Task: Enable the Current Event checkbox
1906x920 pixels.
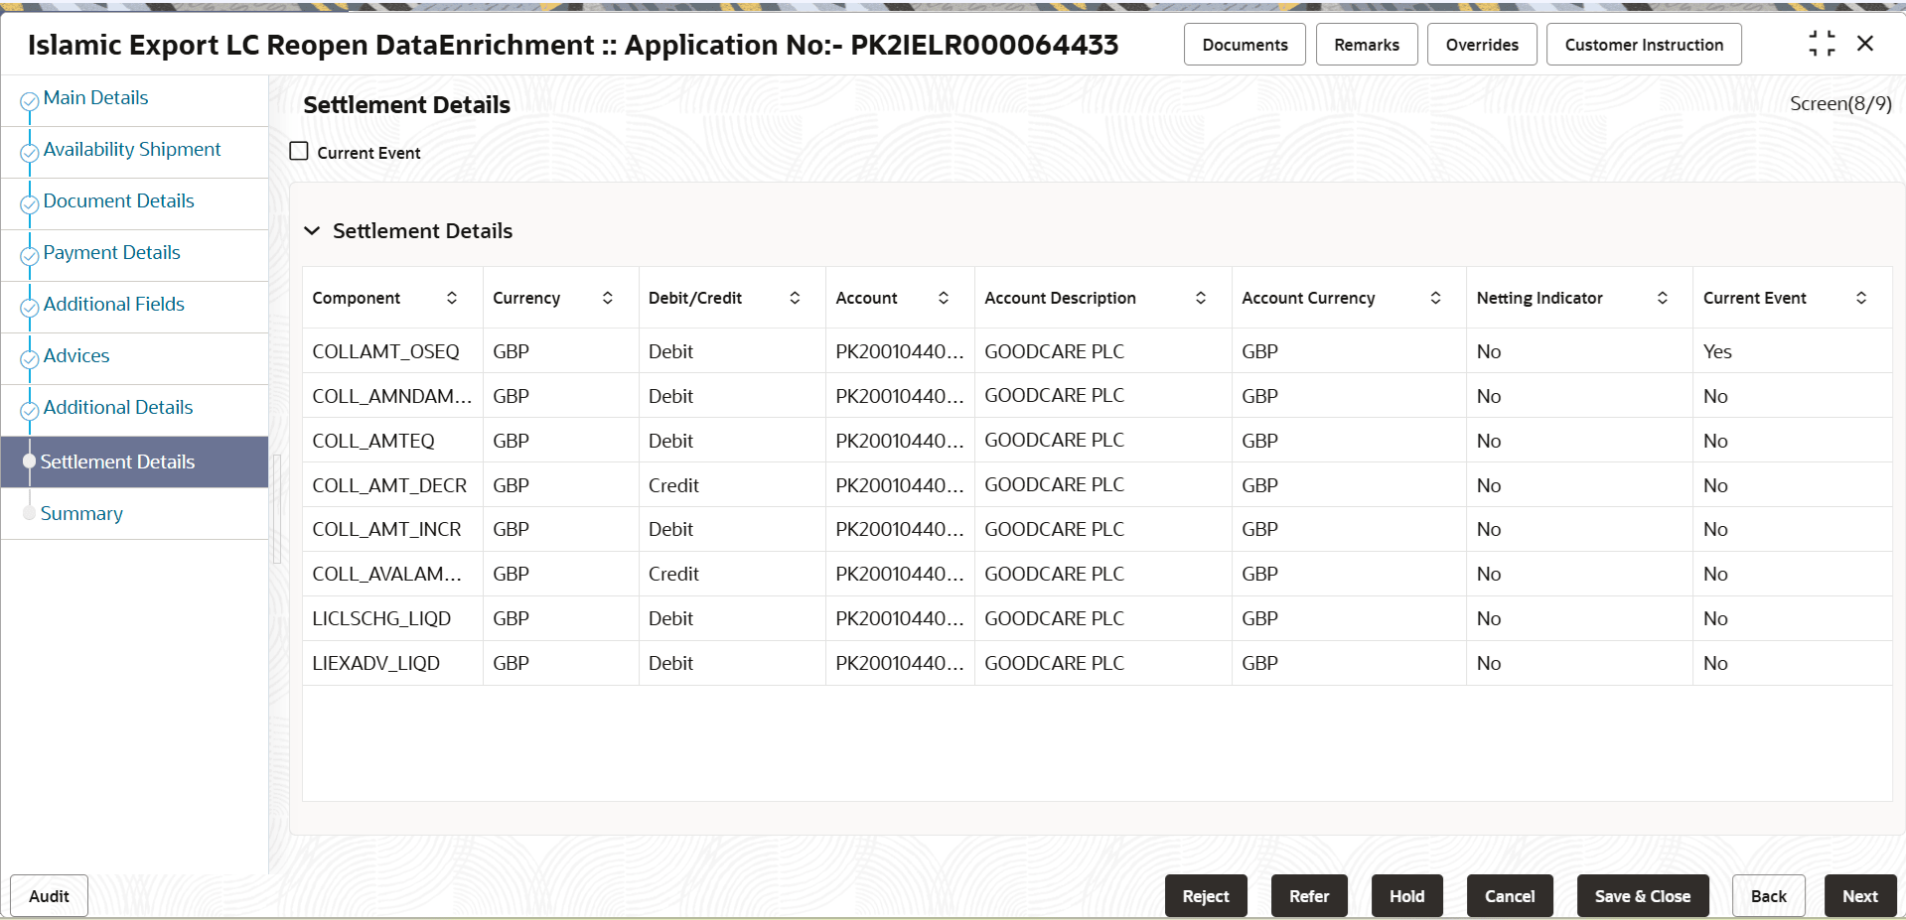Action: click(x=299, y=152)
